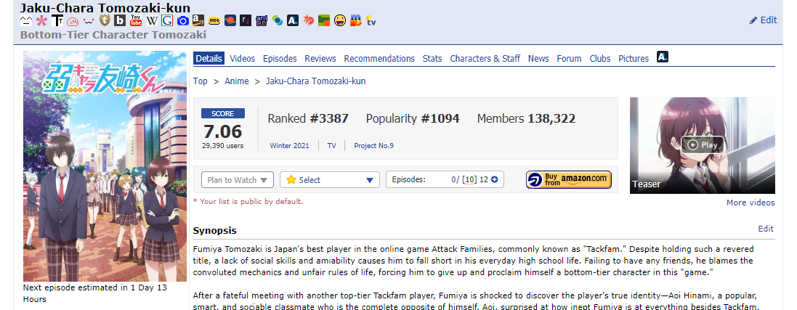Click the Jaku-Chara Tomozaki-kun breadcrumb link
This screenshot has height=310, width=797.
pos(315,81)
